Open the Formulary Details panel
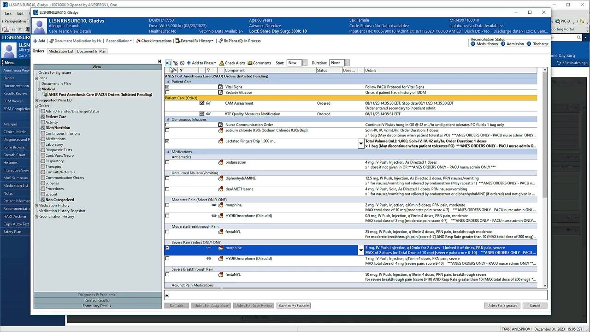This screenshot has width=590, height=332. coord(97,306)
